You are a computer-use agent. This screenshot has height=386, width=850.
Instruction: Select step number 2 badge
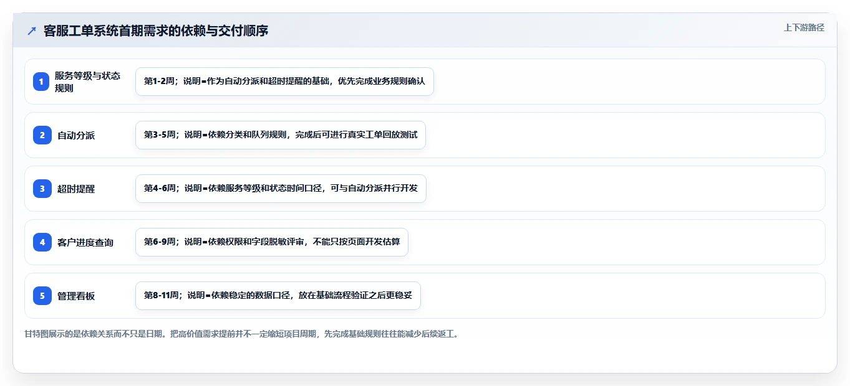click(x=42, y=135)
